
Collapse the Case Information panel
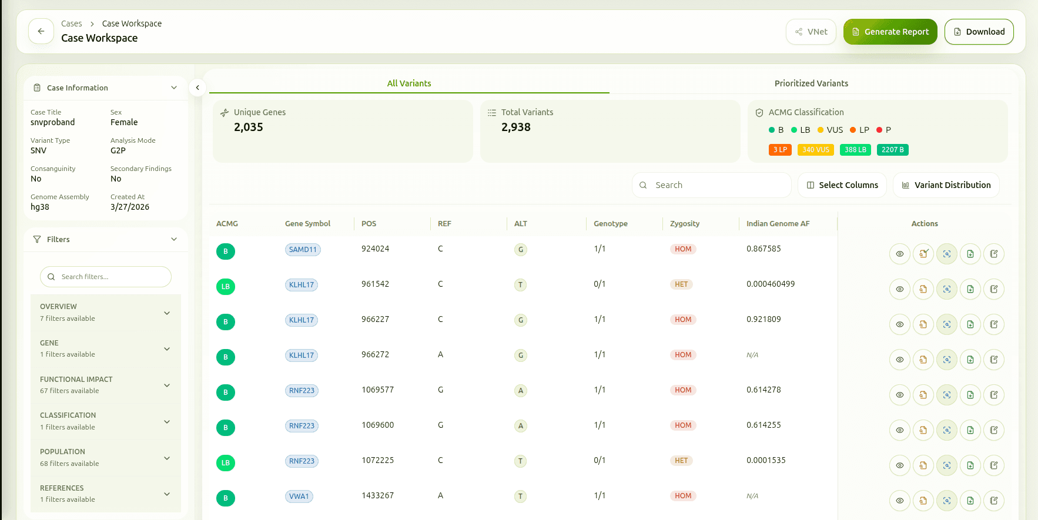click(174, 88)
